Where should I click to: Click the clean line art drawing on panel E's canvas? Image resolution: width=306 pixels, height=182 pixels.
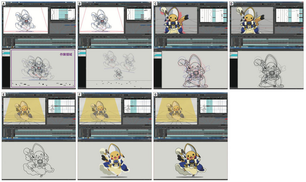point(38,160)
